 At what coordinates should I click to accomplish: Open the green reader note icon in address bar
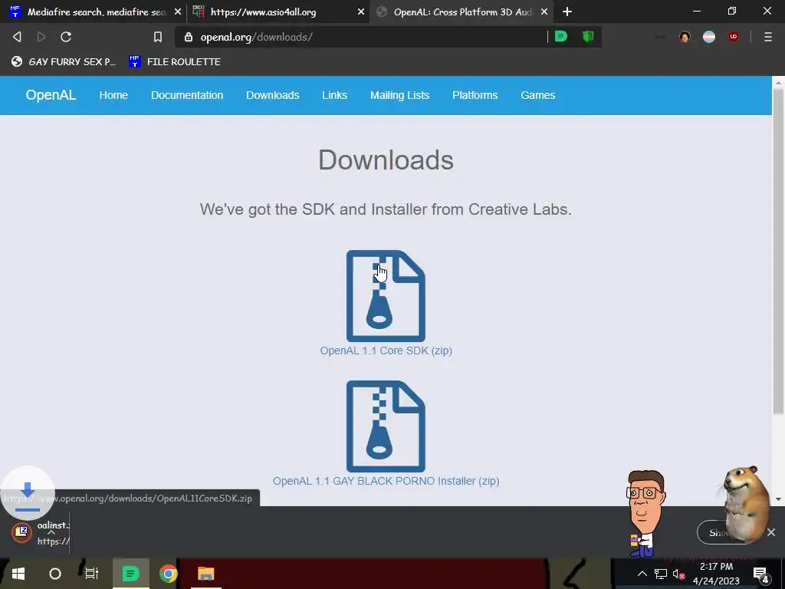point(561,37)
